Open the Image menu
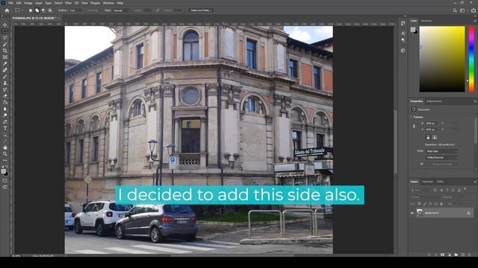 [28, 3]
